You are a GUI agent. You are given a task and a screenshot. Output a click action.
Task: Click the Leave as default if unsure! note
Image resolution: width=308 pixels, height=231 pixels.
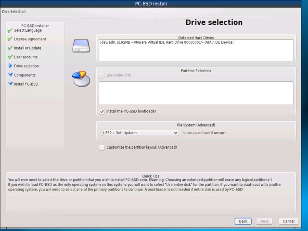(205, 133)
